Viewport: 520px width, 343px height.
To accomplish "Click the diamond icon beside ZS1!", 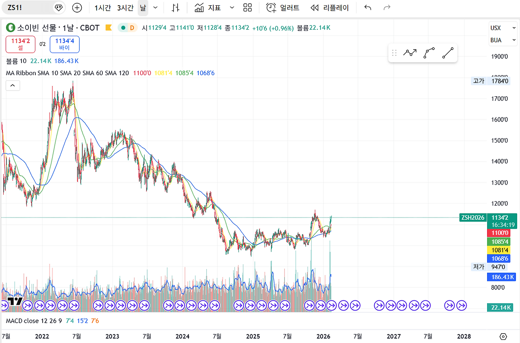I will [59, 8].
